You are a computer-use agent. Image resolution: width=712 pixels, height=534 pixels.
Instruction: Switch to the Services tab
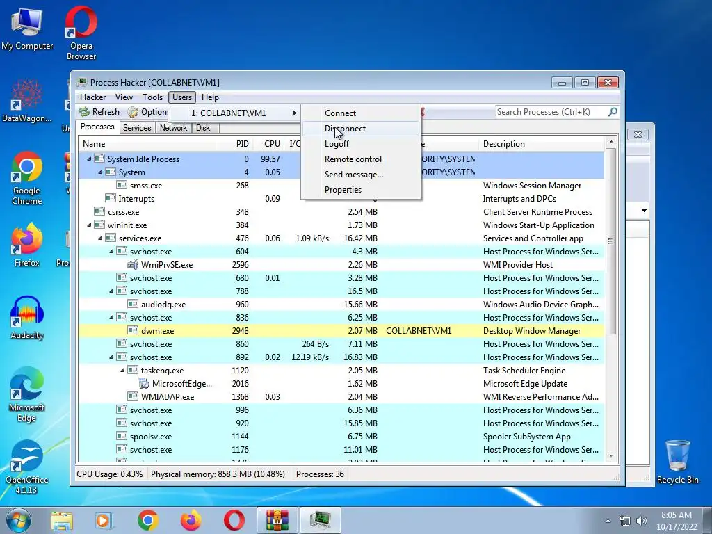[x=137, y=128]
